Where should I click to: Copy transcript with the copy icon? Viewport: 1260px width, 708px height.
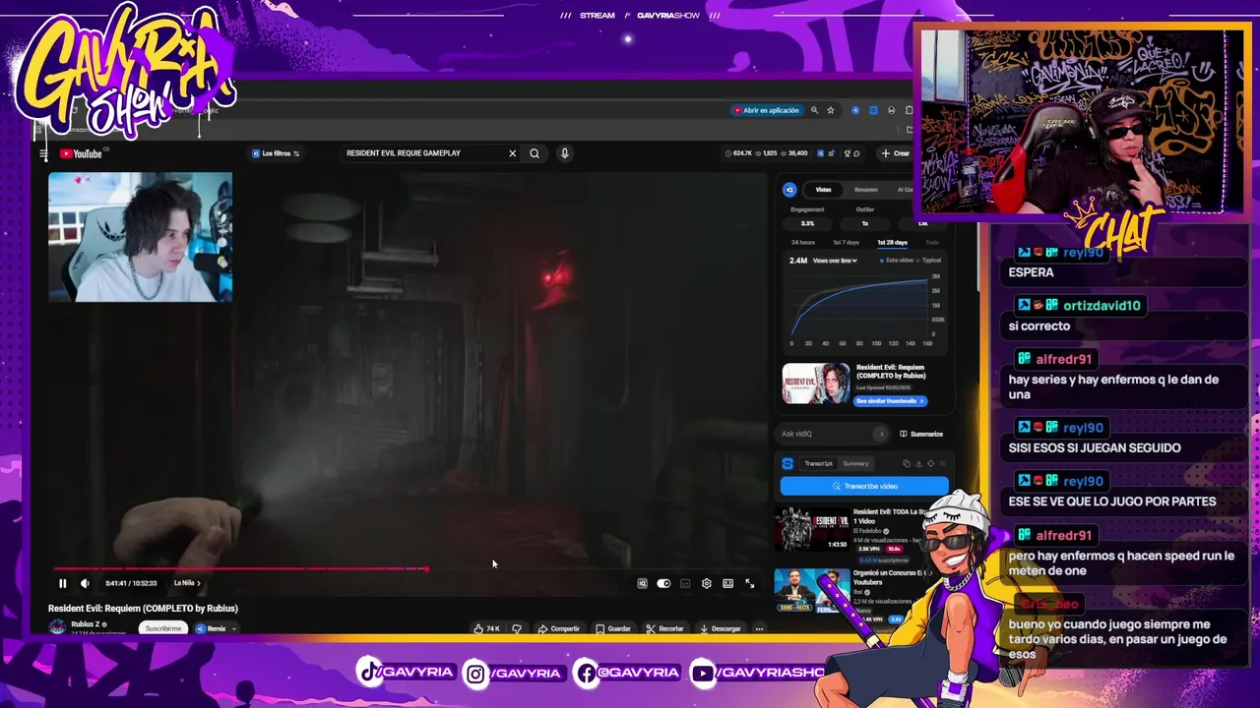[x=907, y=464]
